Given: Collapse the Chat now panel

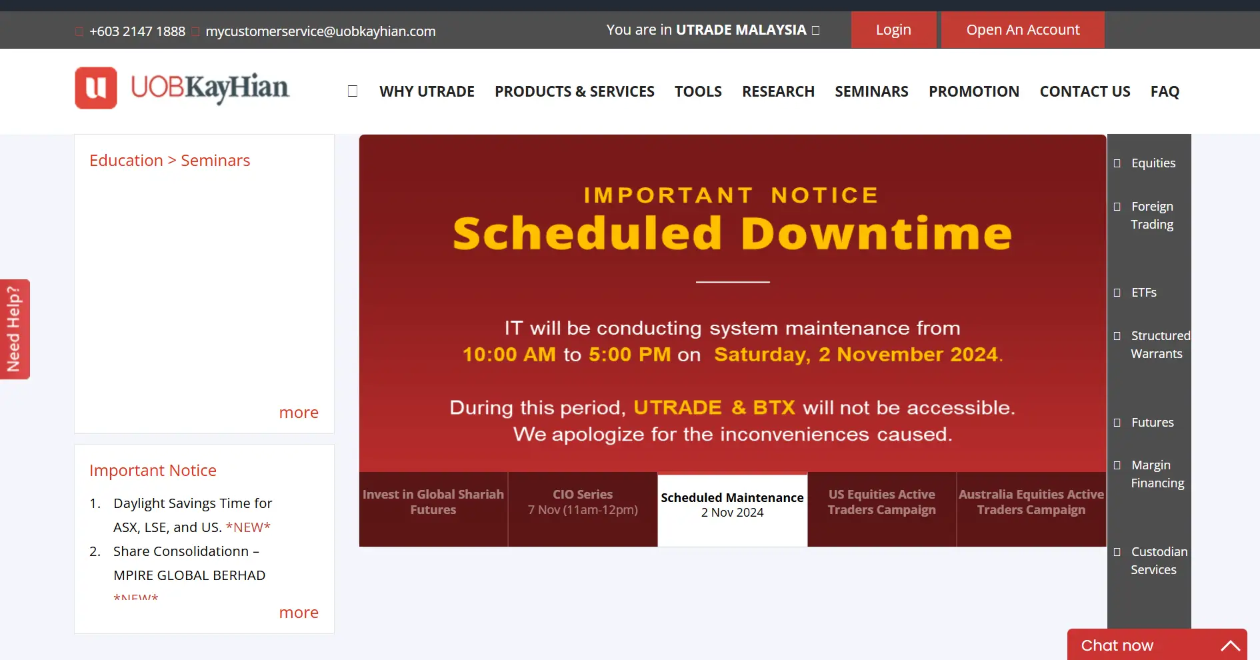Looking at the screenshot, I should pos(1230,644).
